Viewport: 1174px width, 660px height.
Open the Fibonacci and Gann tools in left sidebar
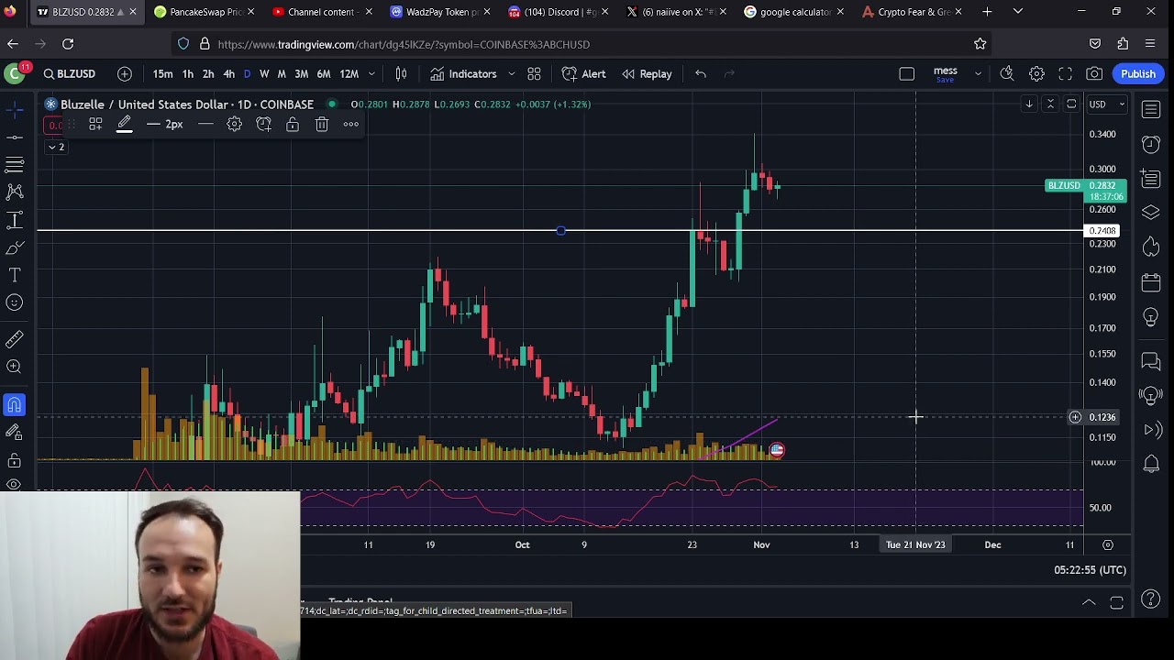[x=15, y=165]
